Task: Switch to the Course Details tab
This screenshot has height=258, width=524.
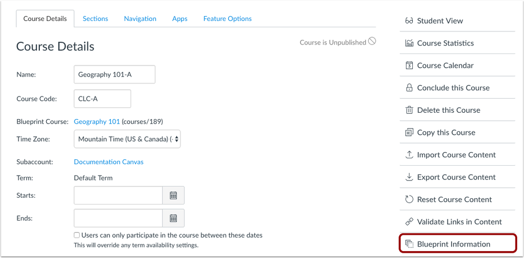Action: (45, 19)
